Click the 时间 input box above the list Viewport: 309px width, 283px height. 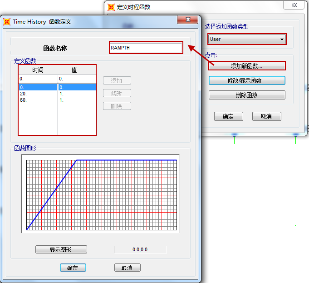click(x=38, y=79)
